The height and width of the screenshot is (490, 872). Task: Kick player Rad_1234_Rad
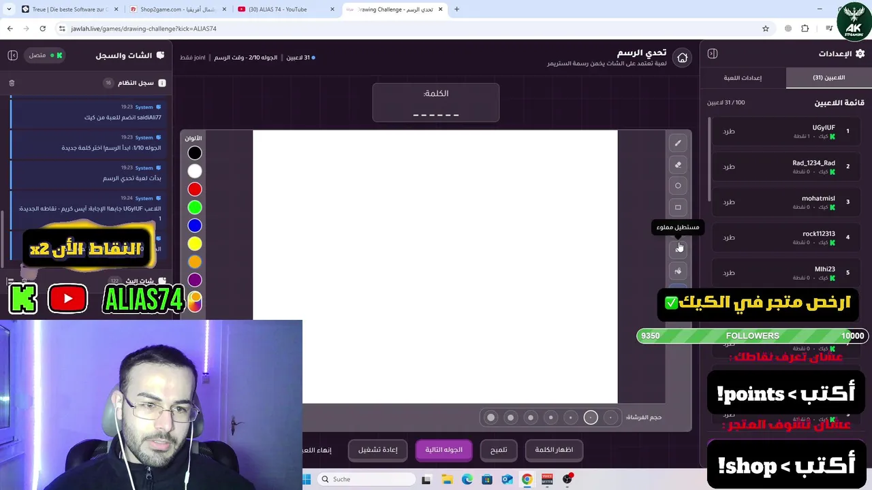click(x=729, y=167)
